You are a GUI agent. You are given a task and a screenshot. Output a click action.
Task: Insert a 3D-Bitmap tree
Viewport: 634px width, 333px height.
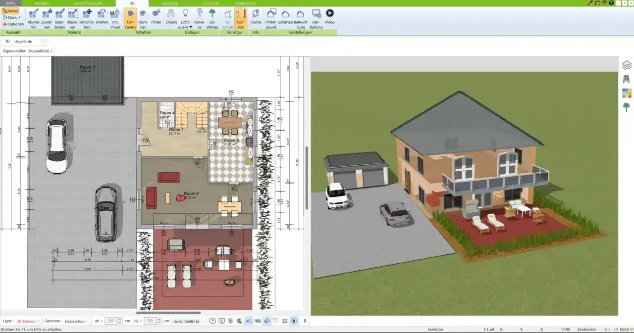212,19
